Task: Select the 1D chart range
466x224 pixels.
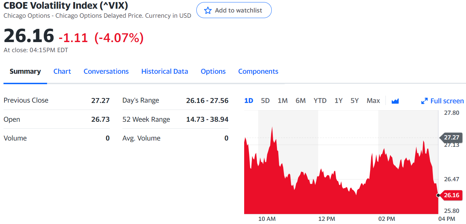Action: click(x=249, y=101)
